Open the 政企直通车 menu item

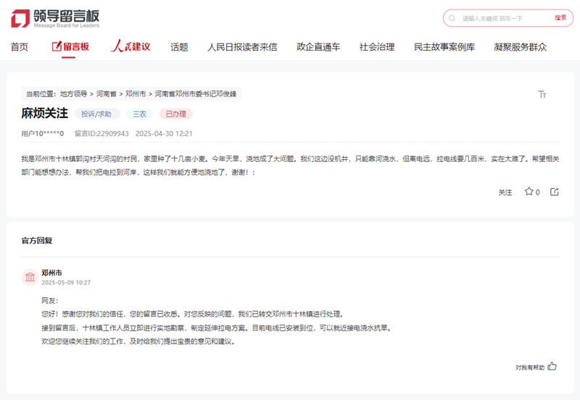click(x=318, y=47)
